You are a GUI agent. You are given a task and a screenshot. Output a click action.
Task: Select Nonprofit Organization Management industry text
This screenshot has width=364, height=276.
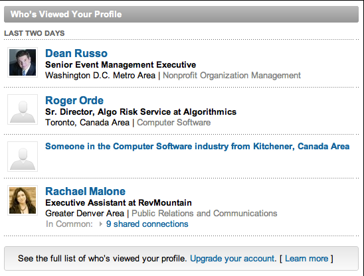click(232, 76)
